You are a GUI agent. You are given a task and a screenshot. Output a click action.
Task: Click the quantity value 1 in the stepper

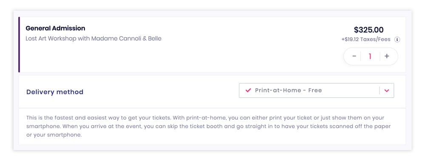coord(370,56)
